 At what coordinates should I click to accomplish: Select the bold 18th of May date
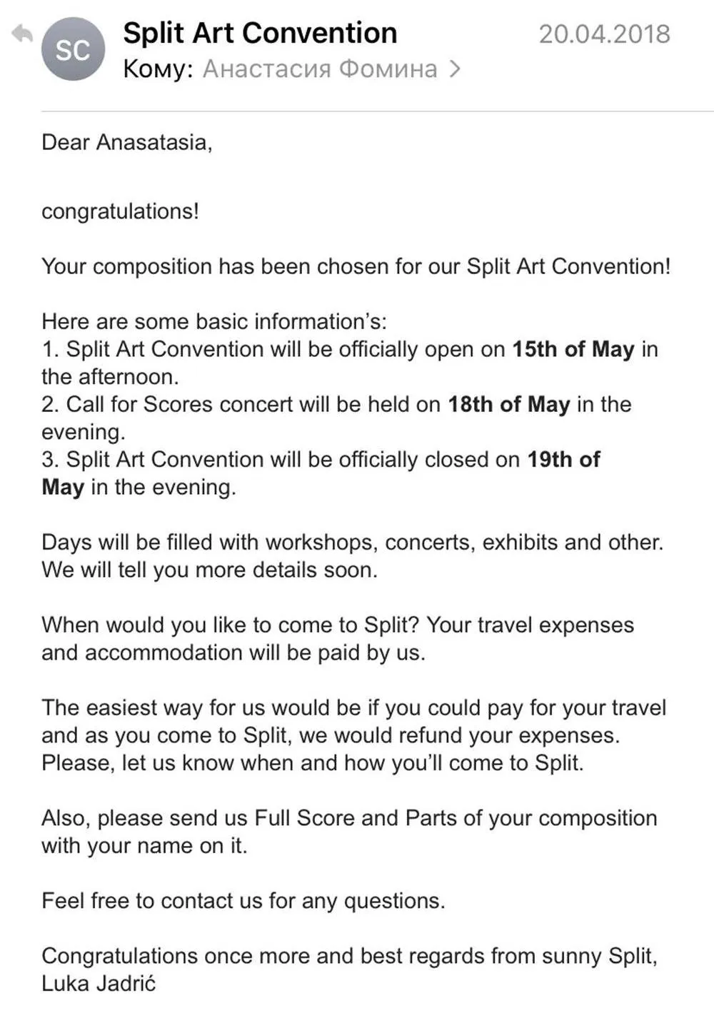508,405
